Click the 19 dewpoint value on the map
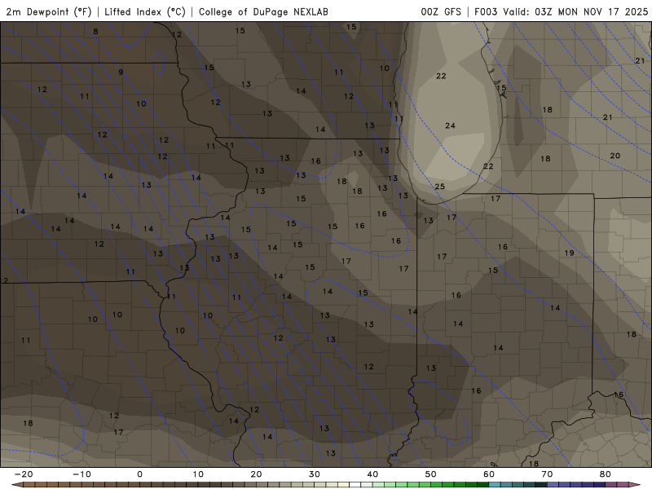The image size is (652, 489). 569,253
